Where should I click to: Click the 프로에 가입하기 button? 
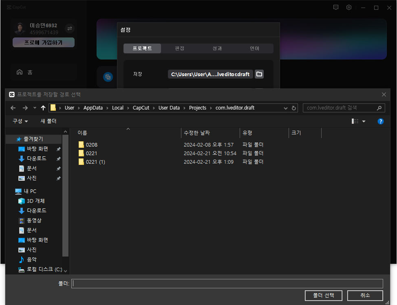pos(44,42)
